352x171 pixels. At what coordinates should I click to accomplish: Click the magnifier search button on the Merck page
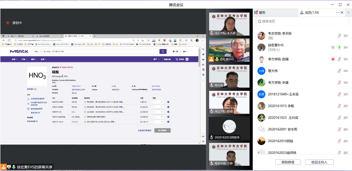pyautogui.click(x=163, y=51)
